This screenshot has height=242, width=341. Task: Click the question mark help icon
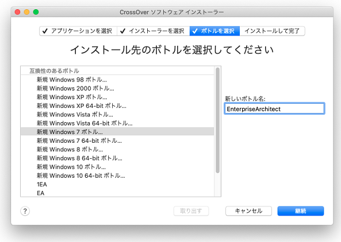click(25, 211)
